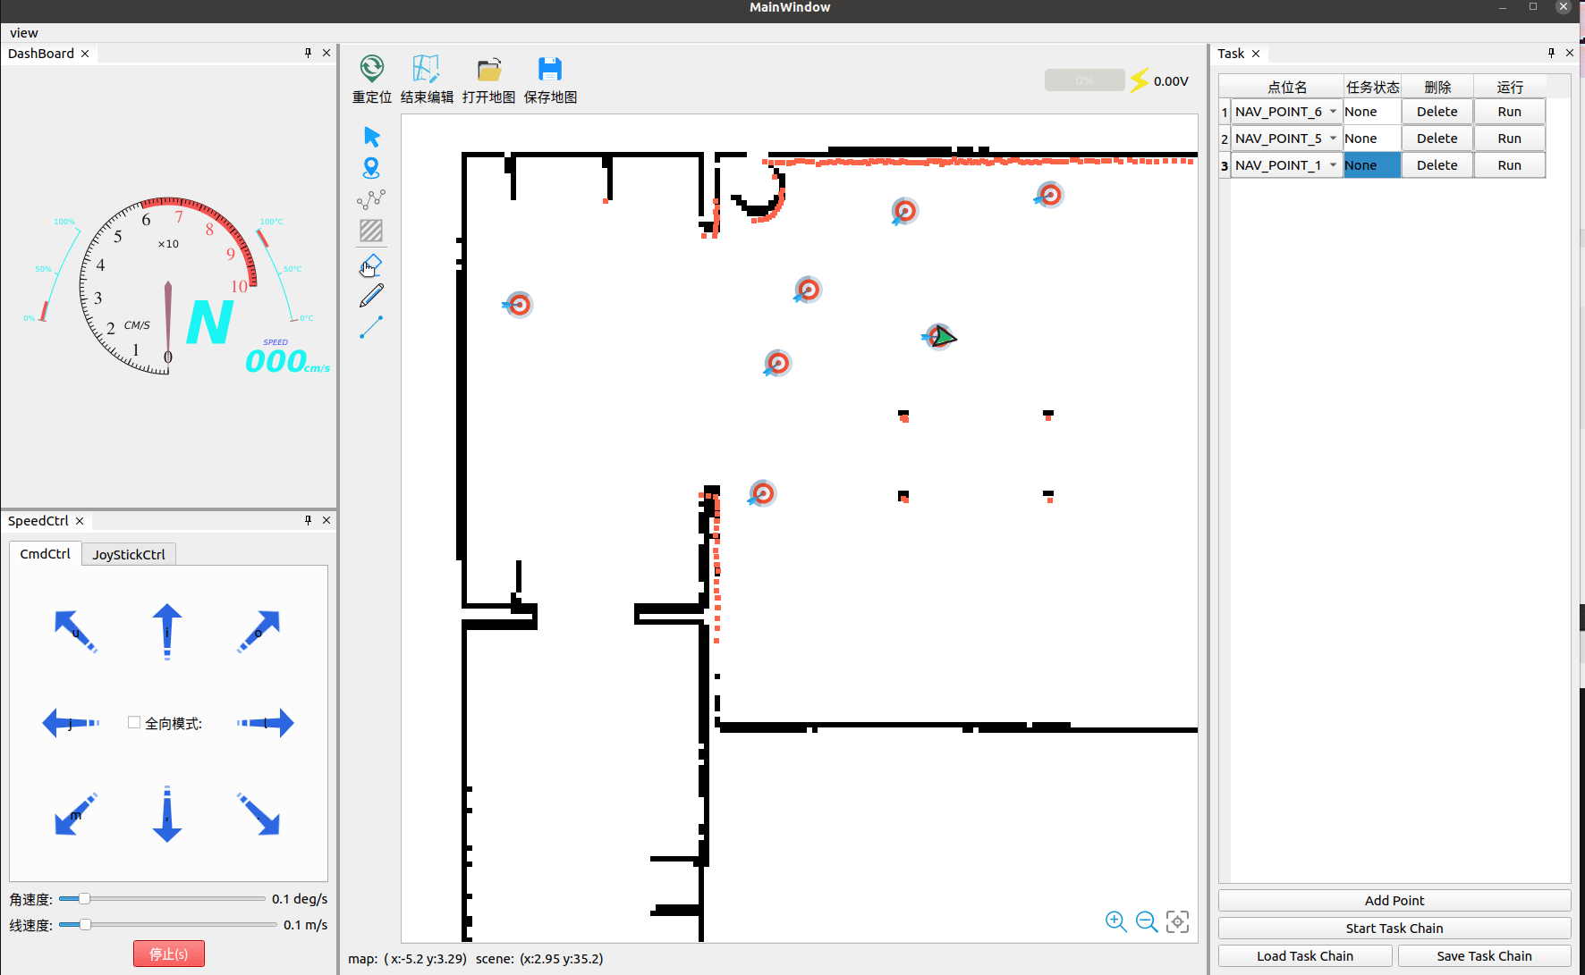Click the zoom-in magnifier on the map
The image size is (1585, 975).
(1115, 921)
